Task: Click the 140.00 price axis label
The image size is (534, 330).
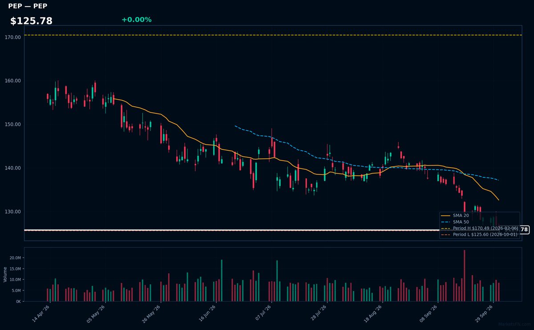Action: (14, 168)
